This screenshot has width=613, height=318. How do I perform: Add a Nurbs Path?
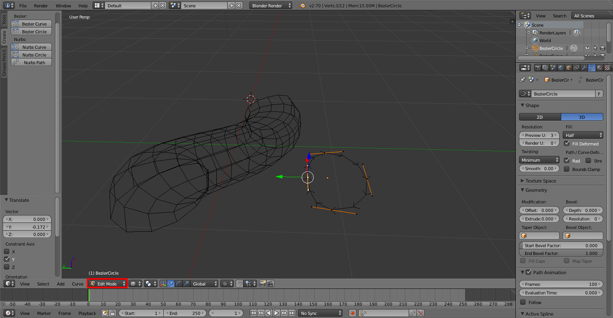pos(31,62)
